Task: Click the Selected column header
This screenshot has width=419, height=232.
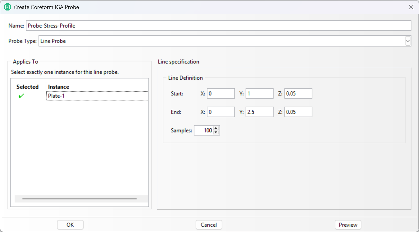Action: [x=28, y=87]
